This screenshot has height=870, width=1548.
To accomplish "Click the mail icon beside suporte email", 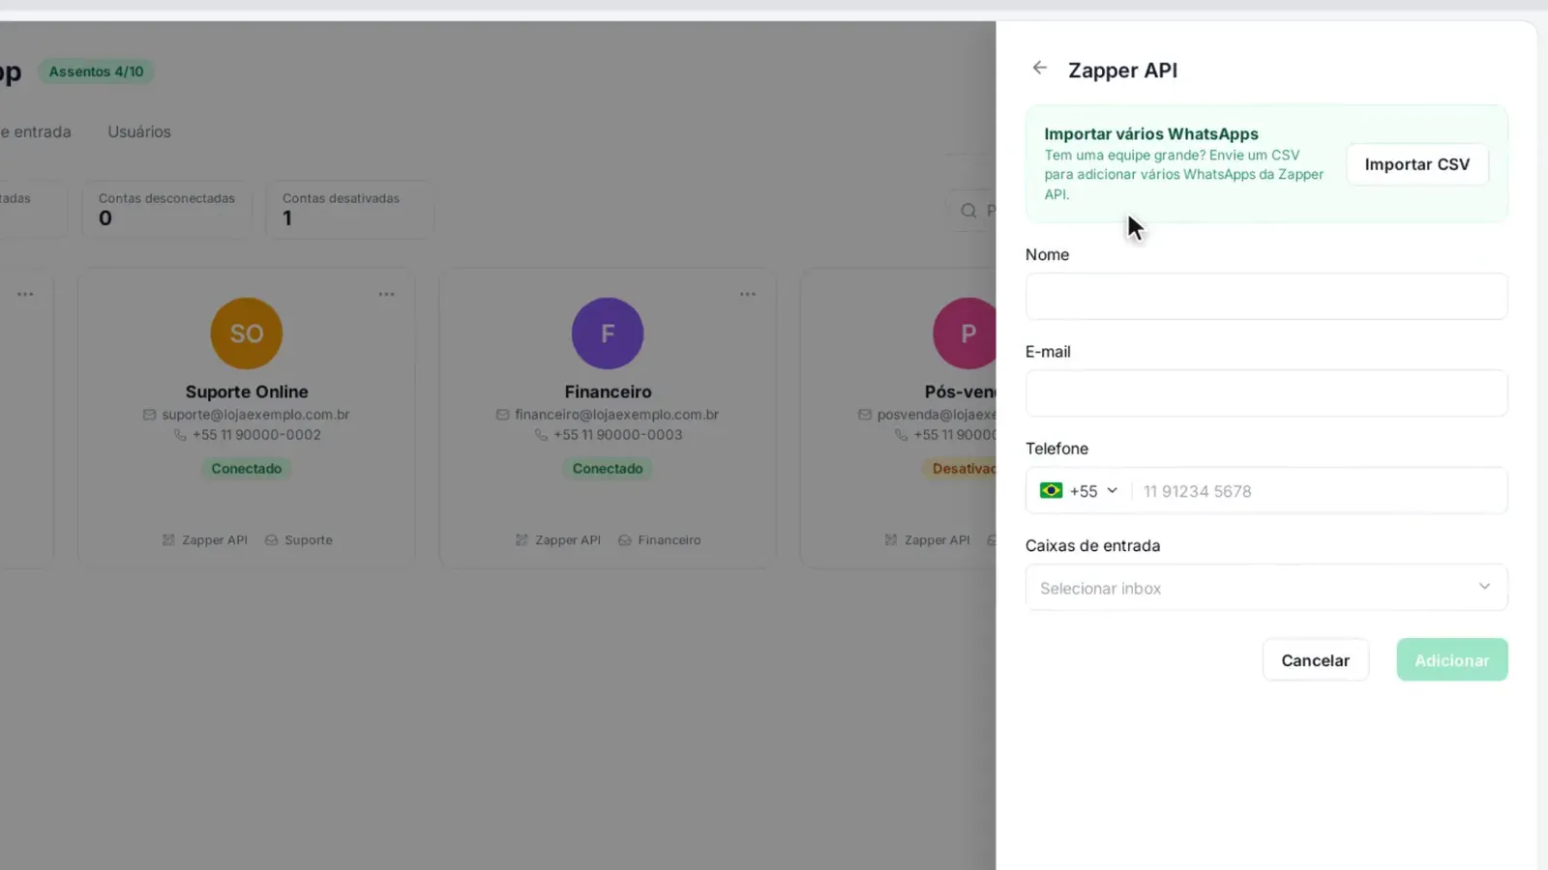I will click(149, 415).
